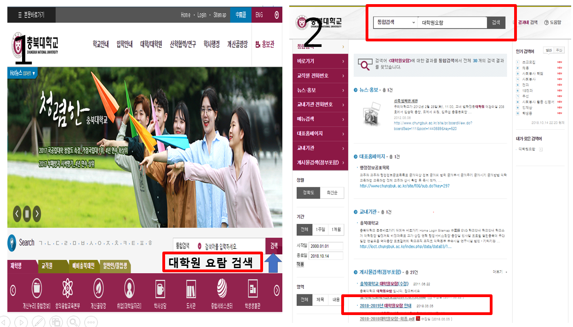Expand 바로가기 in the search sidebar
This screenshot has height=327, width=573.
click(x=320, y=61)
